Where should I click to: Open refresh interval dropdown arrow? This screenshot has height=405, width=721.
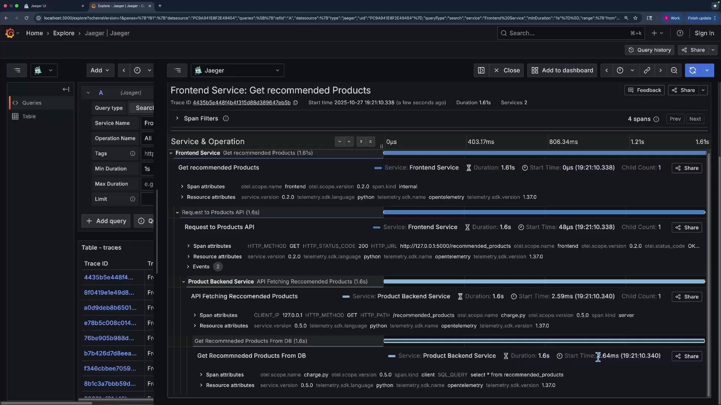point(707,70)
